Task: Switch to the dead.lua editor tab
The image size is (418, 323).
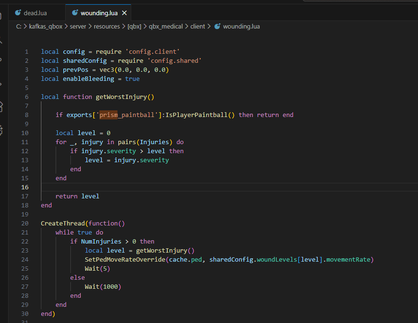Action: click(x=35, y=13)
